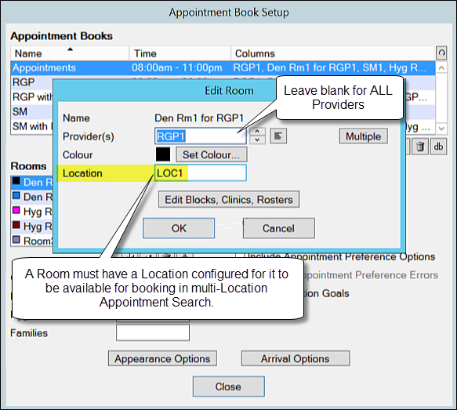Step the Provider(s) spinner down
The height and width of the screenshot is (410, 457).
click(x=257, y=140)
